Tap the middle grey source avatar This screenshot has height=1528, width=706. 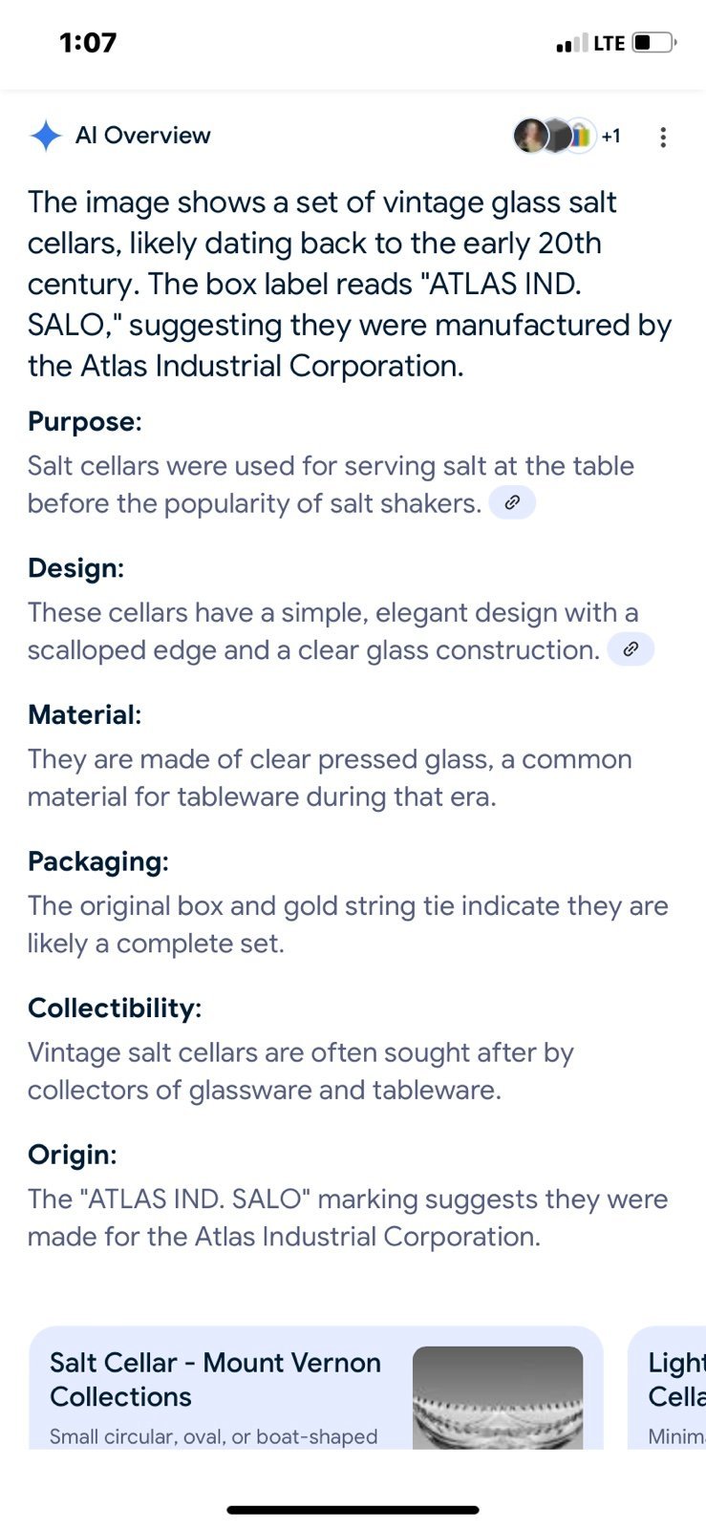[557, 136]
